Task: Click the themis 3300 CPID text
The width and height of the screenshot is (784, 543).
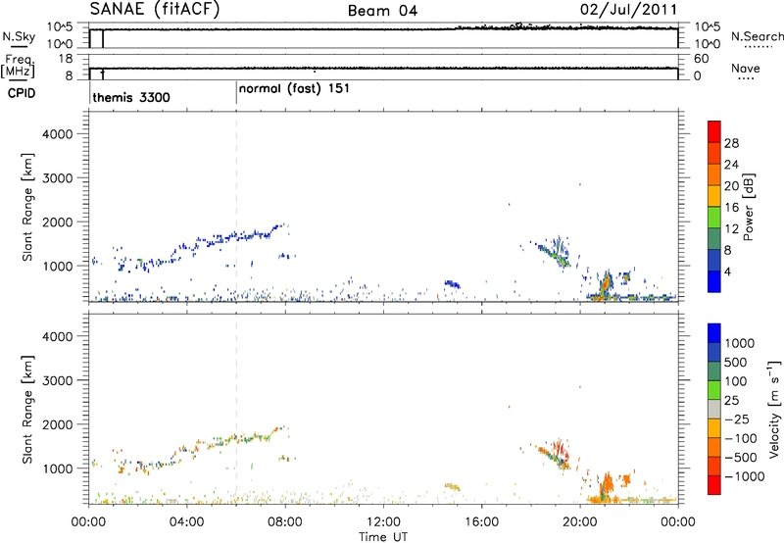Action: tap(131, 97)
